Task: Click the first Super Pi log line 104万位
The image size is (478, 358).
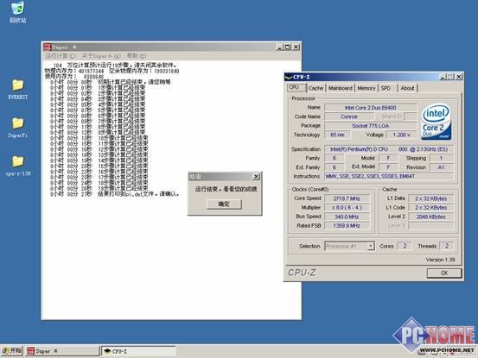Action: coord(115,65)
